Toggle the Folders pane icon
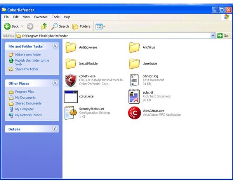Screen dimensions: 233x181 pyautogui.click(x=75, y=26)
